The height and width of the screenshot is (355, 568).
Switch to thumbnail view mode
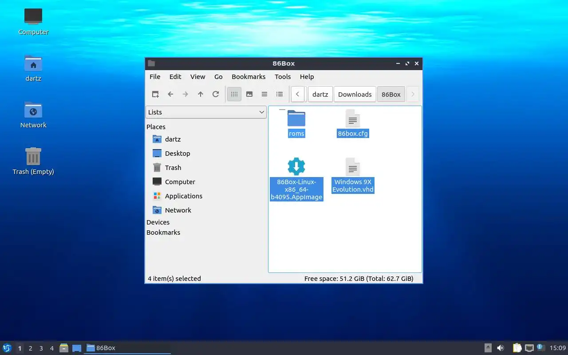pyautogui.click(x=249, y=94)
